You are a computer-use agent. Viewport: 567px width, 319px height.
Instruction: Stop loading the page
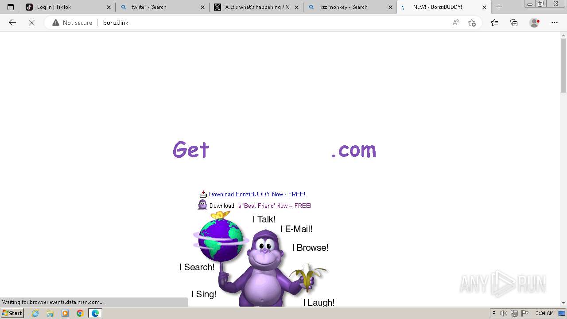(x=32, y=23)
